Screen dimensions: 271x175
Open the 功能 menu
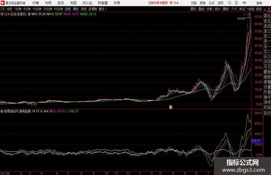[x=194, y=3]
